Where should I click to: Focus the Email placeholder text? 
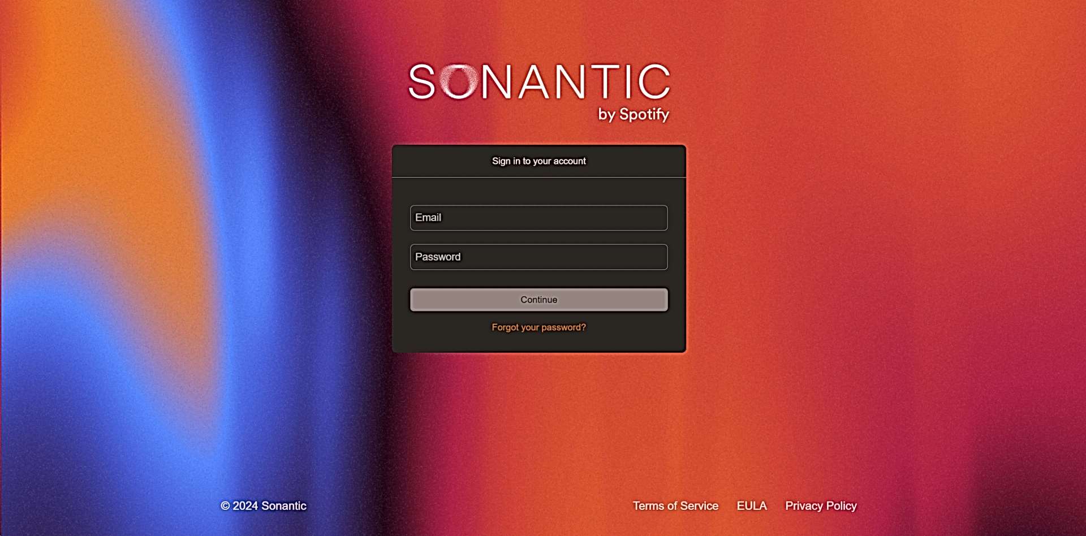point(428,218)
